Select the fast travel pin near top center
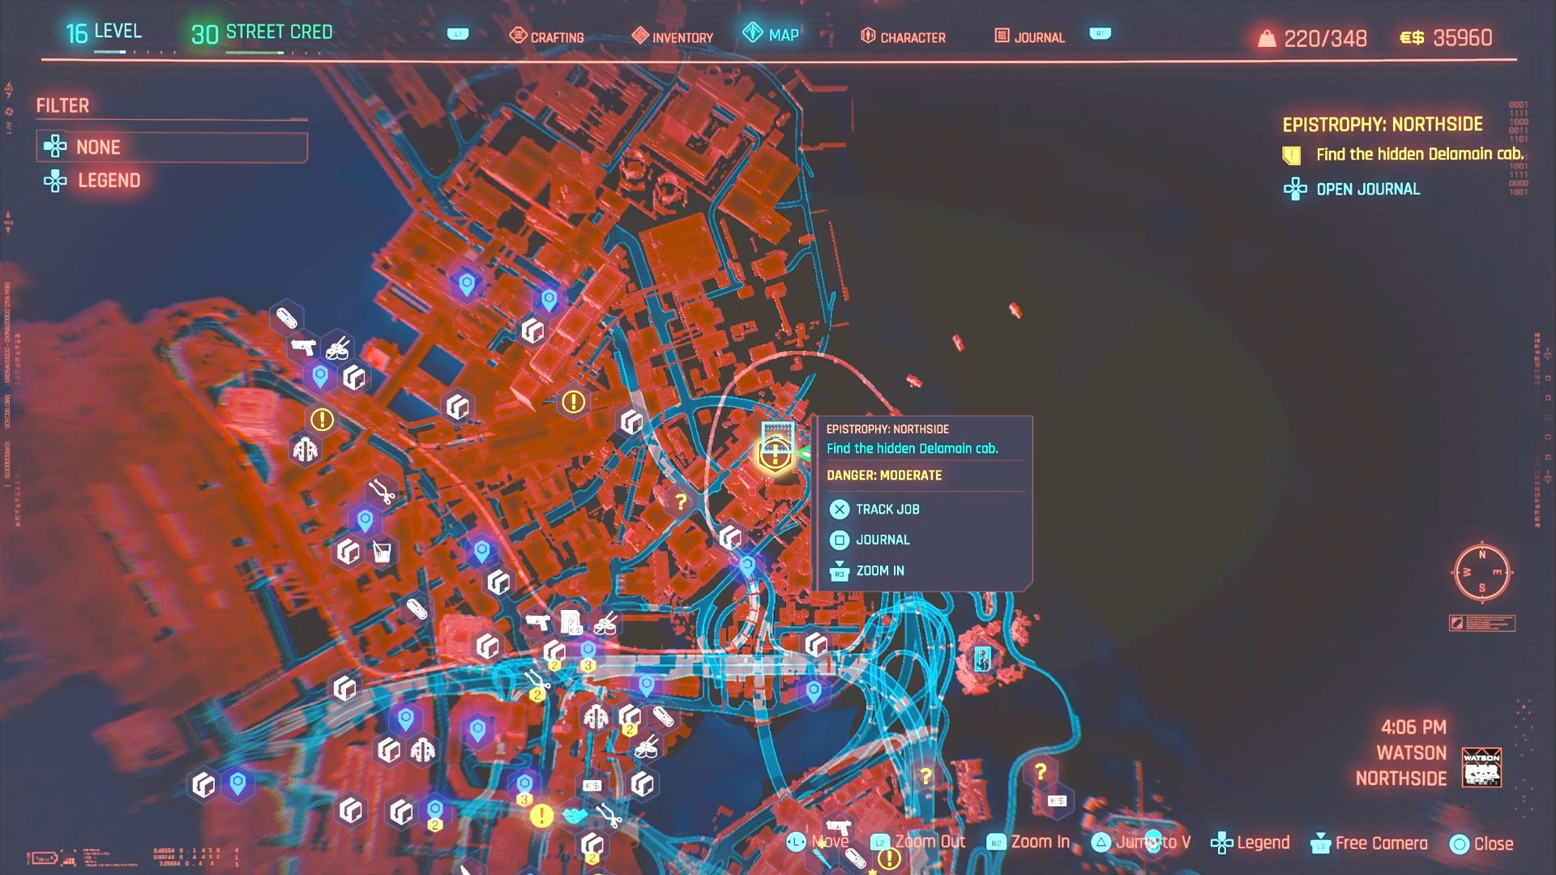The height and width of the screenshot is (875, 1556). 466,284
